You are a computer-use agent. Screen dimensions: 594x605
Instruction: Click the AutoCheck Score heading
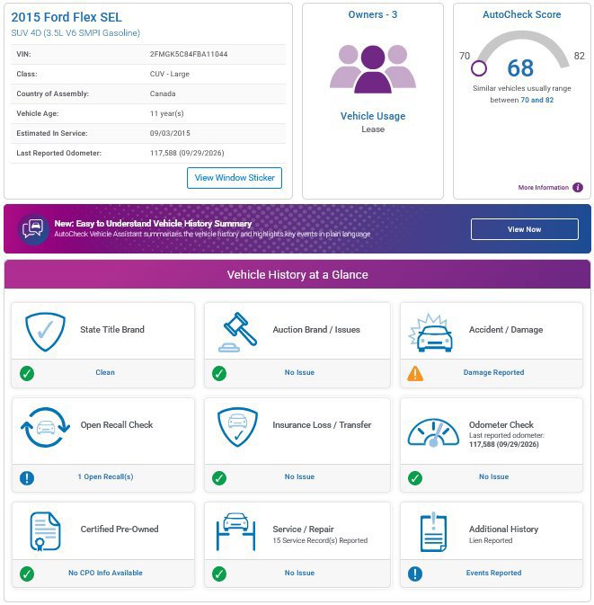pos(521,14)
